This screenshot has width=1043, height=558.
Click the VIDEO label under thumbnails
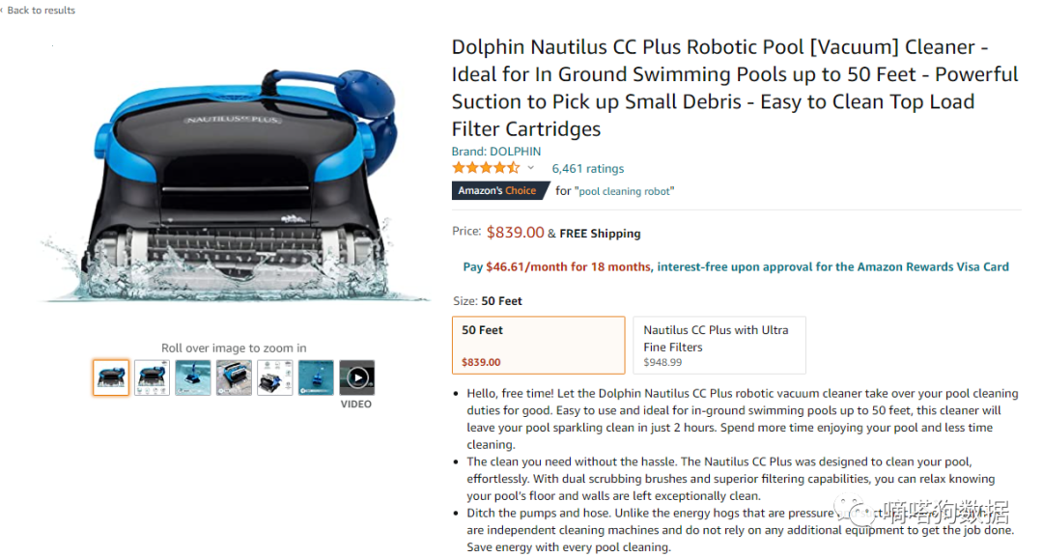point(356,405)
